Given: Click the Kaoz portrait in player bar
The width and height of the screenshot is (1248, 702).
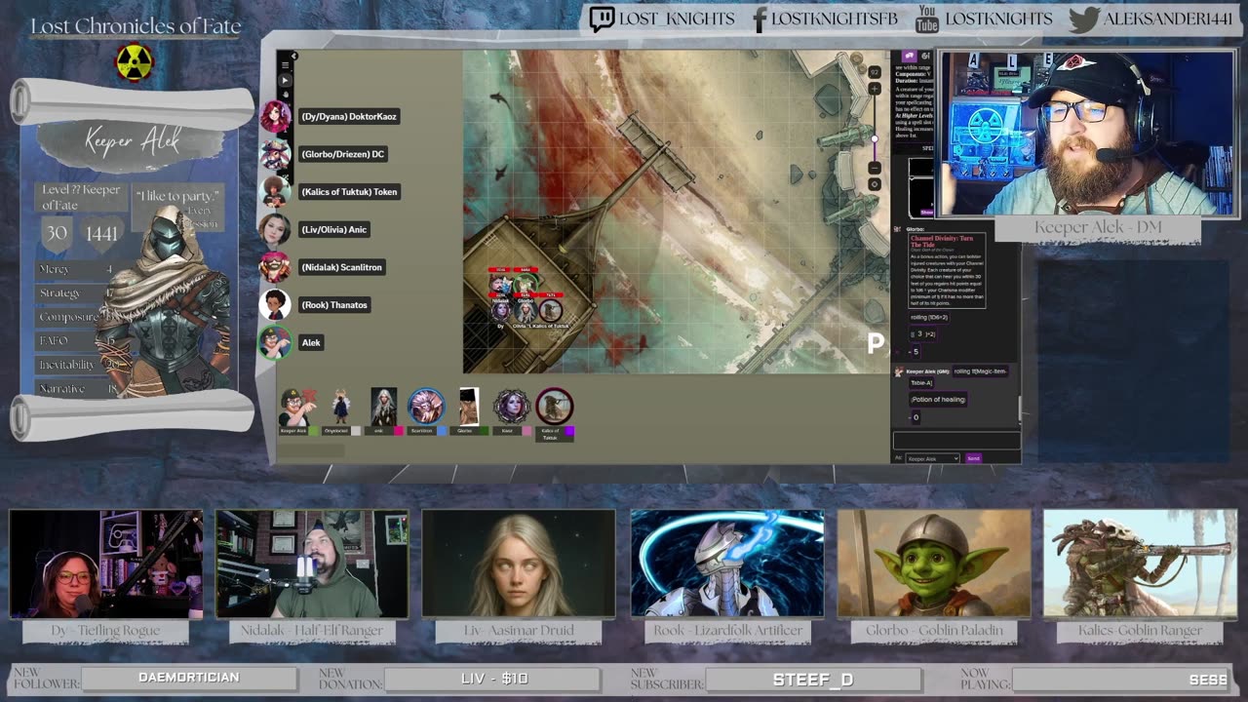Looking at the screenshot, I should coord(511,407).
